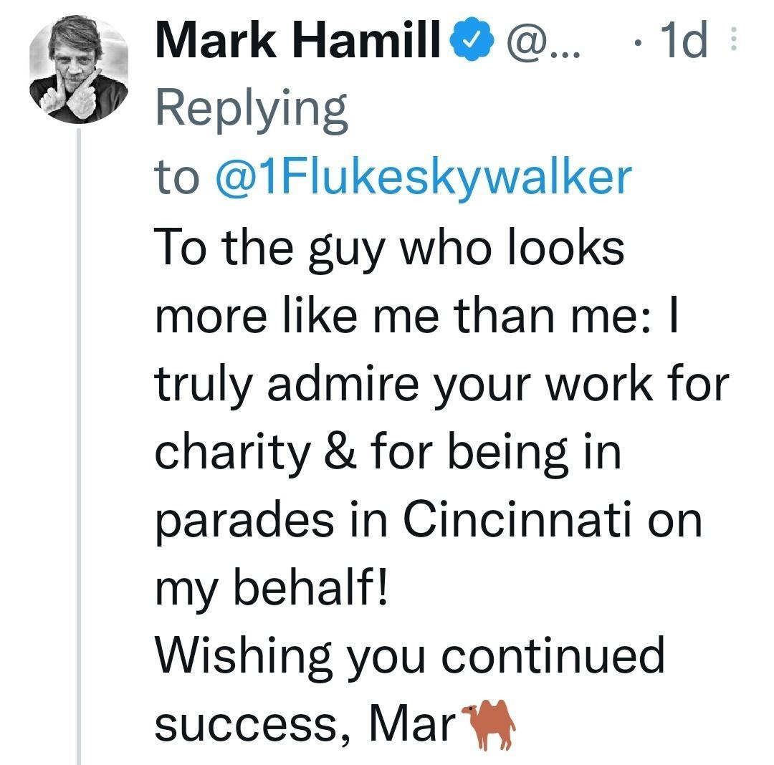
Task: Click the line 'Wishing you continued'
Action: pyautogui.click(x=410, y=656)
